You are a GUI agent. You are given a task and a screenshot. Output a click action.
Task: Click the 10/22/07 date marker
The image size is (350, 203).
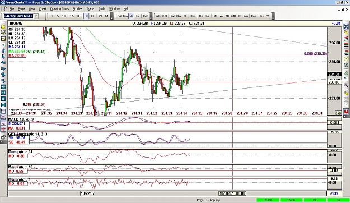87,193
